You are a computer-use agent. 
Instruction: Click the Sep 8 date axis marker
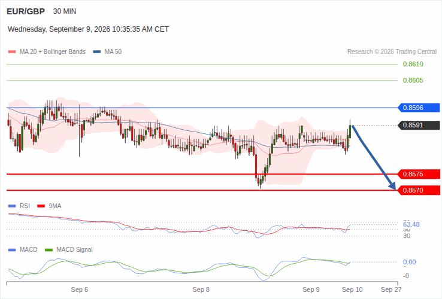tap(201, 289)
